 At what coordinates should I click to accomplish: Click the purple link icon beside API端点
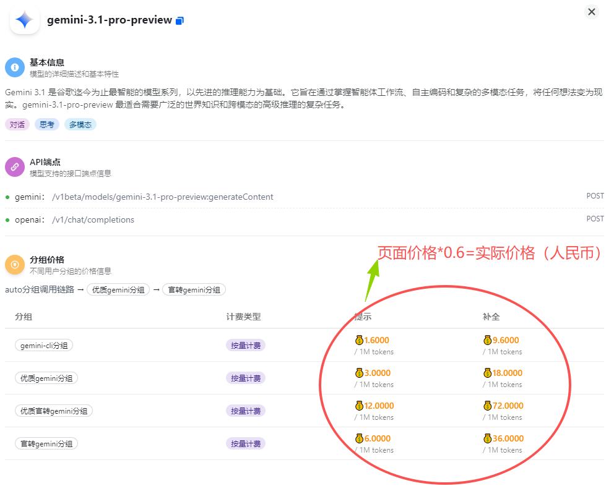15,167
